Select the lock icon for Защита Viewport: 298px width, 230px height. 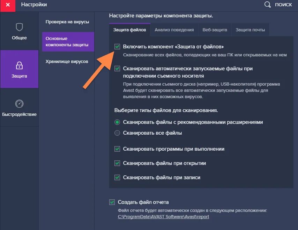coord(19,65)
